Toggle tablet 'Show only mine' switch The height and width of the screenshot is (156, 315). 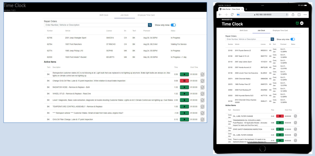(292, 39)
